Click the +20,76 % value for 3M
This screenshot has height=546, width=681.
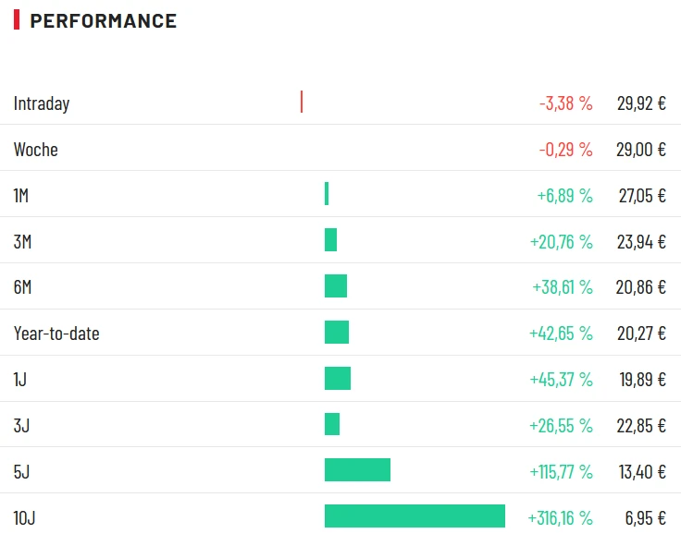tap(561, 242)
